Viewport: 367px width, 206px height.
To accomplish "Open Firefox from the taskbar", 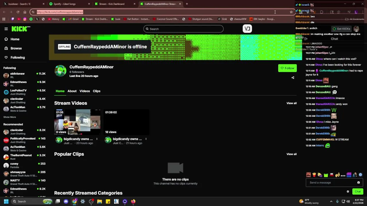I will tap(133, 201).
